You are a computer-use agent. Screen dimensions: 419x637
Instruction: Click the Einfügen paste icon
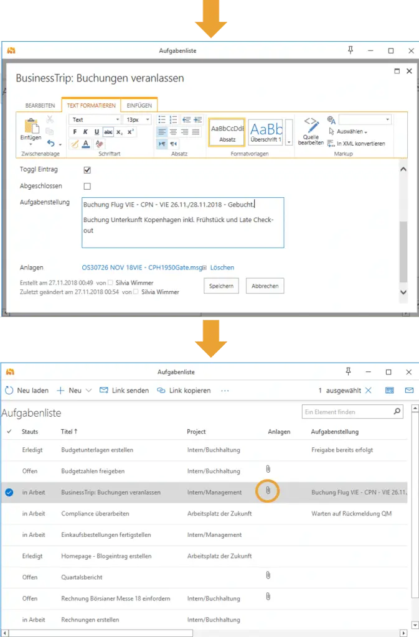point(31,126)
